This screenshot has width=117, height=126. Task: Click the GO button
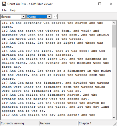(x=55, y=16)
